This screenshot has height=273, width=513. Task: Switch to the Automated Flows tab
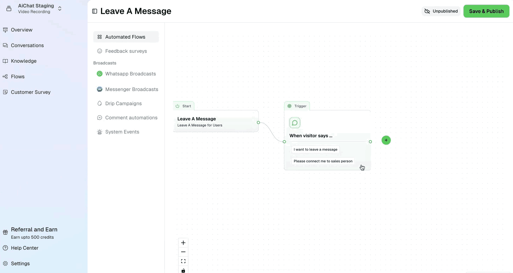[x=125, y=37]
